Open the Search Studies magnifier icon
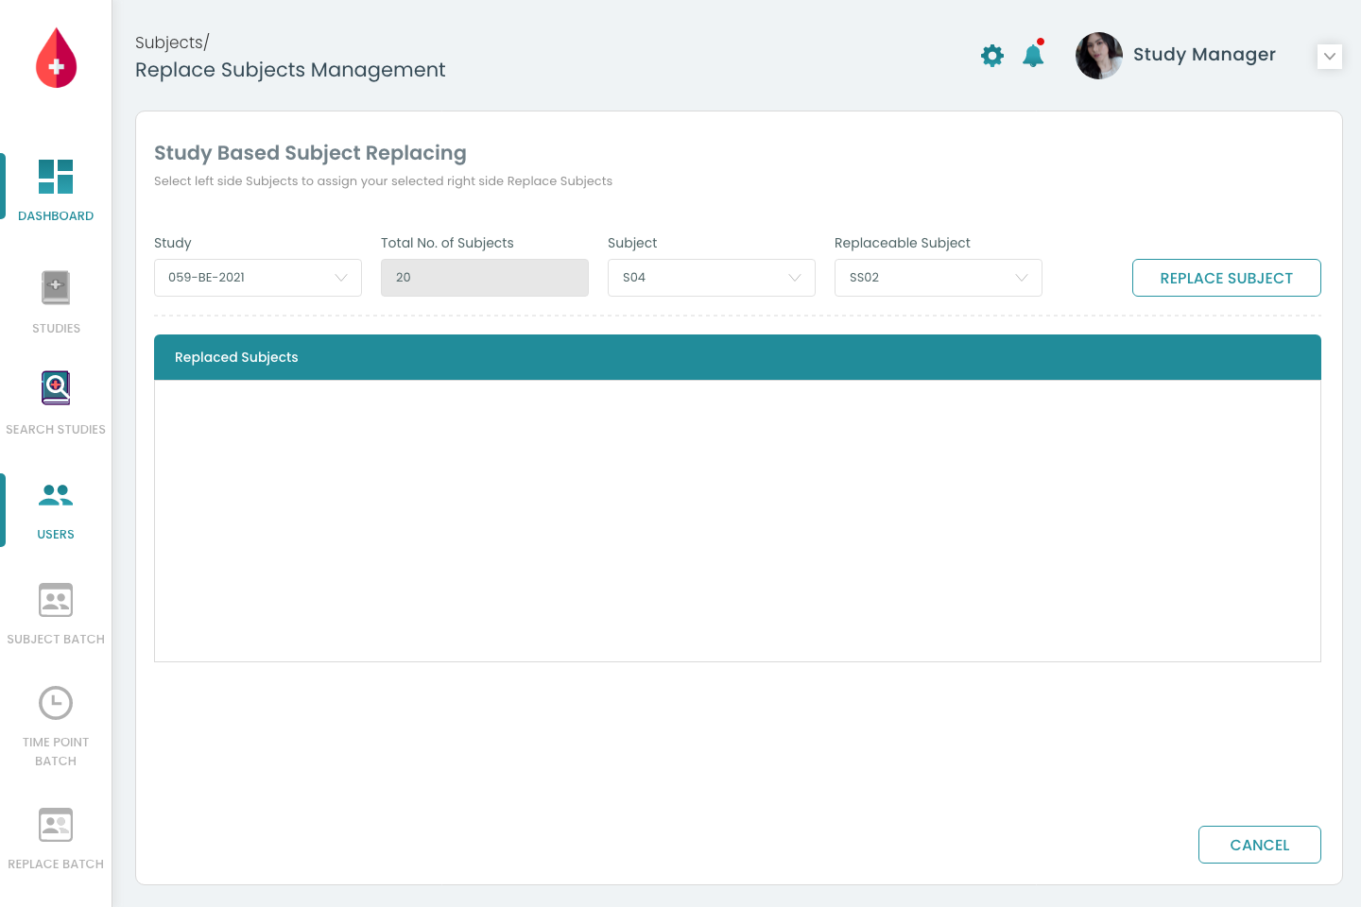 [x=56, y=387]
